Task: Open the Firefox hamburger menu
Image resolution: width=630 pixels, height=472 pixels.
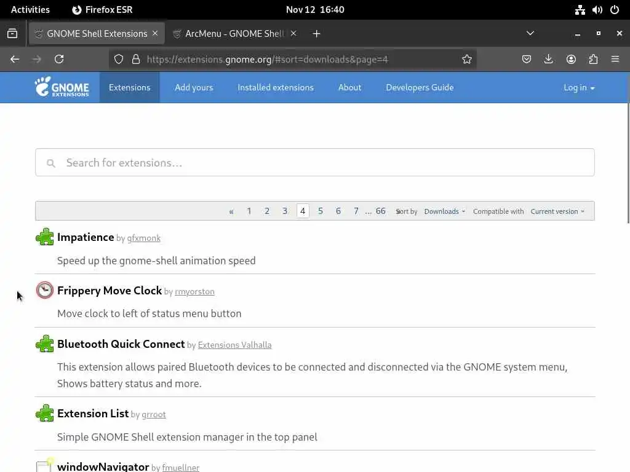Action: point(615,60)
